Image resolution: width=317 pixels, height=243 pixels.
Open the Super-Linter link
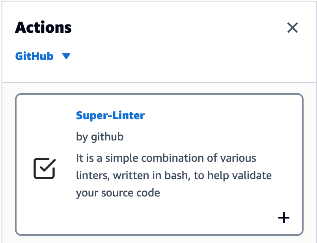[110, 115]
